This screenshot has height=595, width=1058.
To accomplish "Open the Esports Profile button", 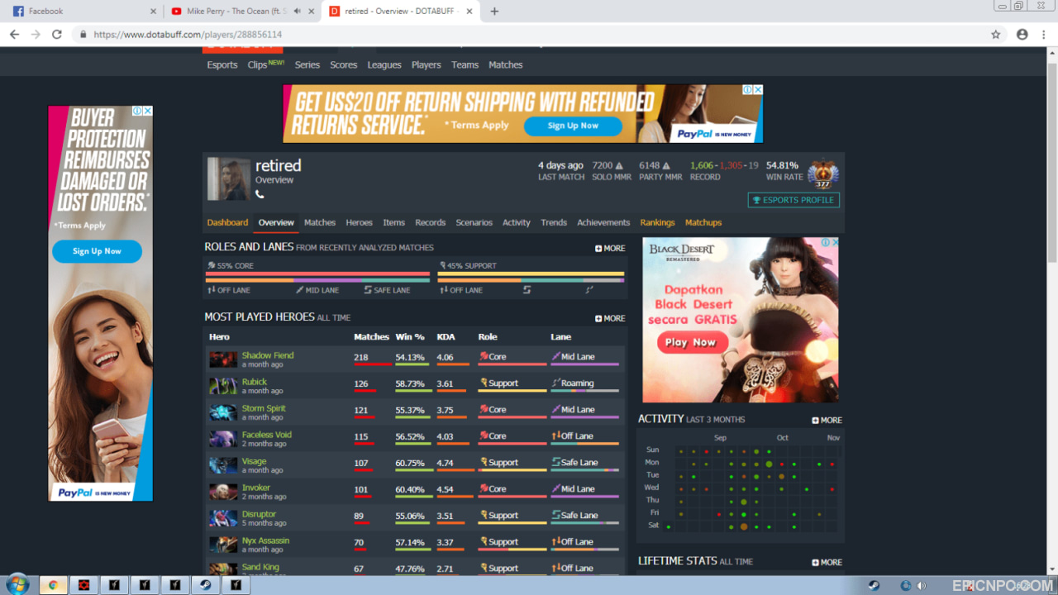I will pyautogui.click(x=793, y=200).
